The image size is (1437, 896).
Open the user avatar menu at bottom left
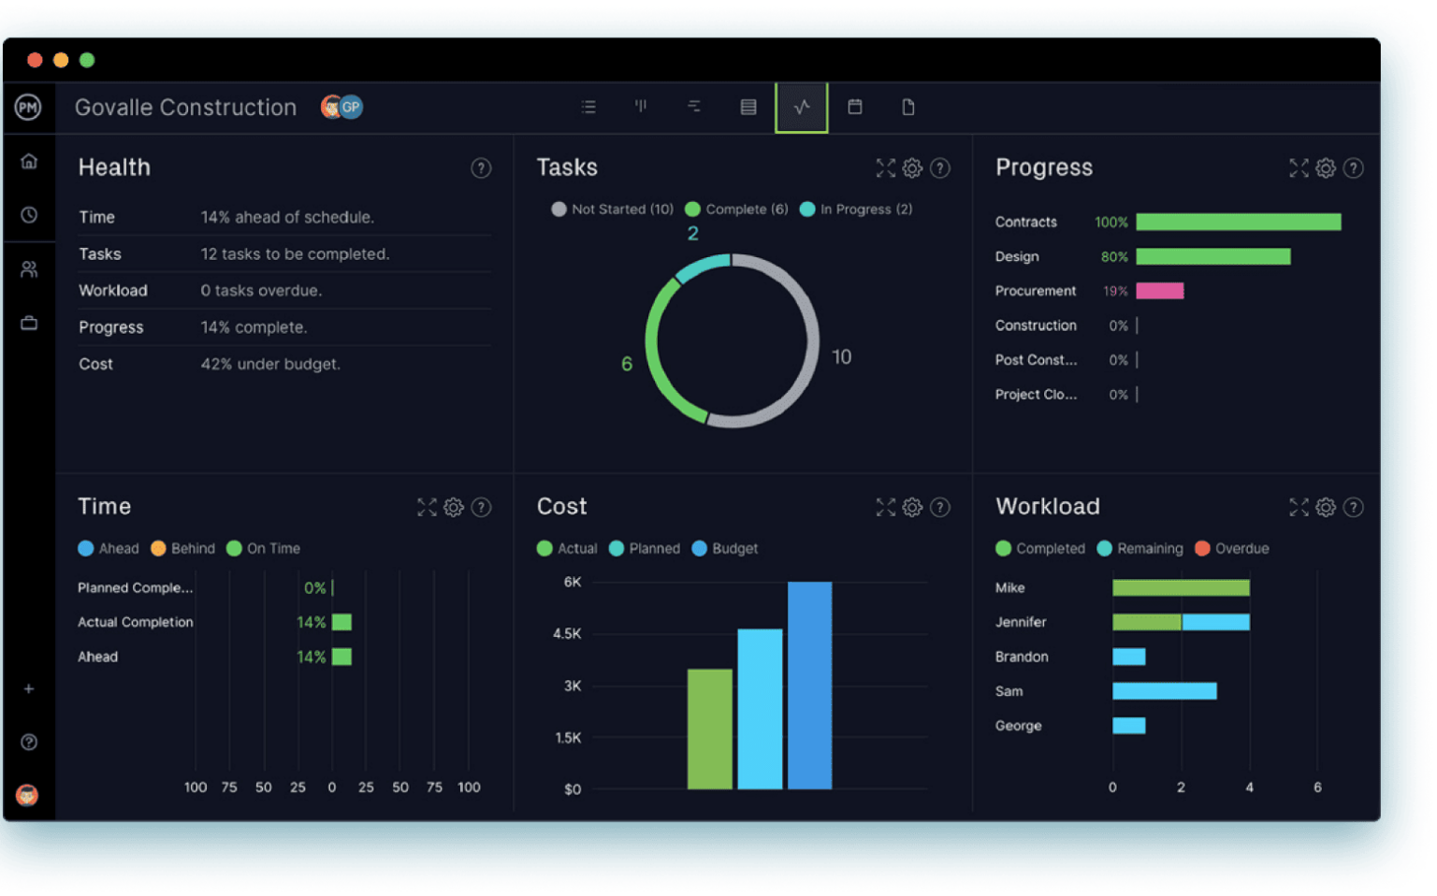click(x=29, y=794)
